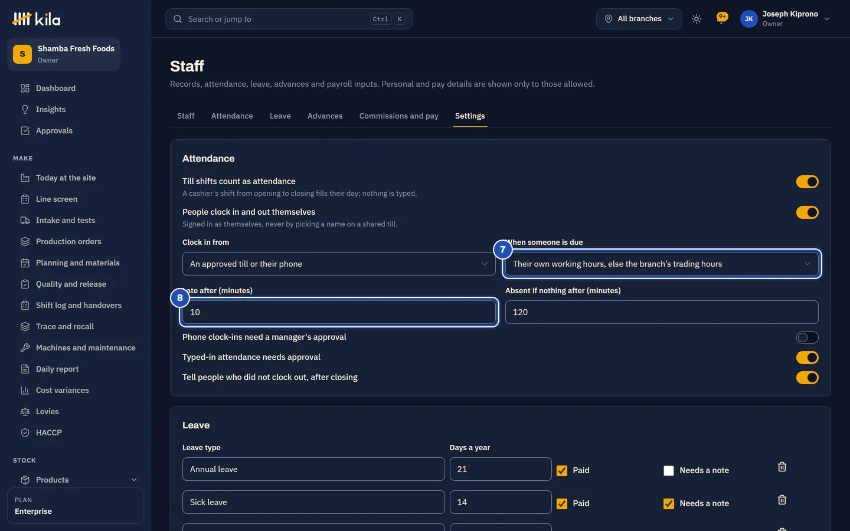Viewport: 850px width, 531px height.
Task: Switch to Leave tab
Action: (x=280, y=116)
